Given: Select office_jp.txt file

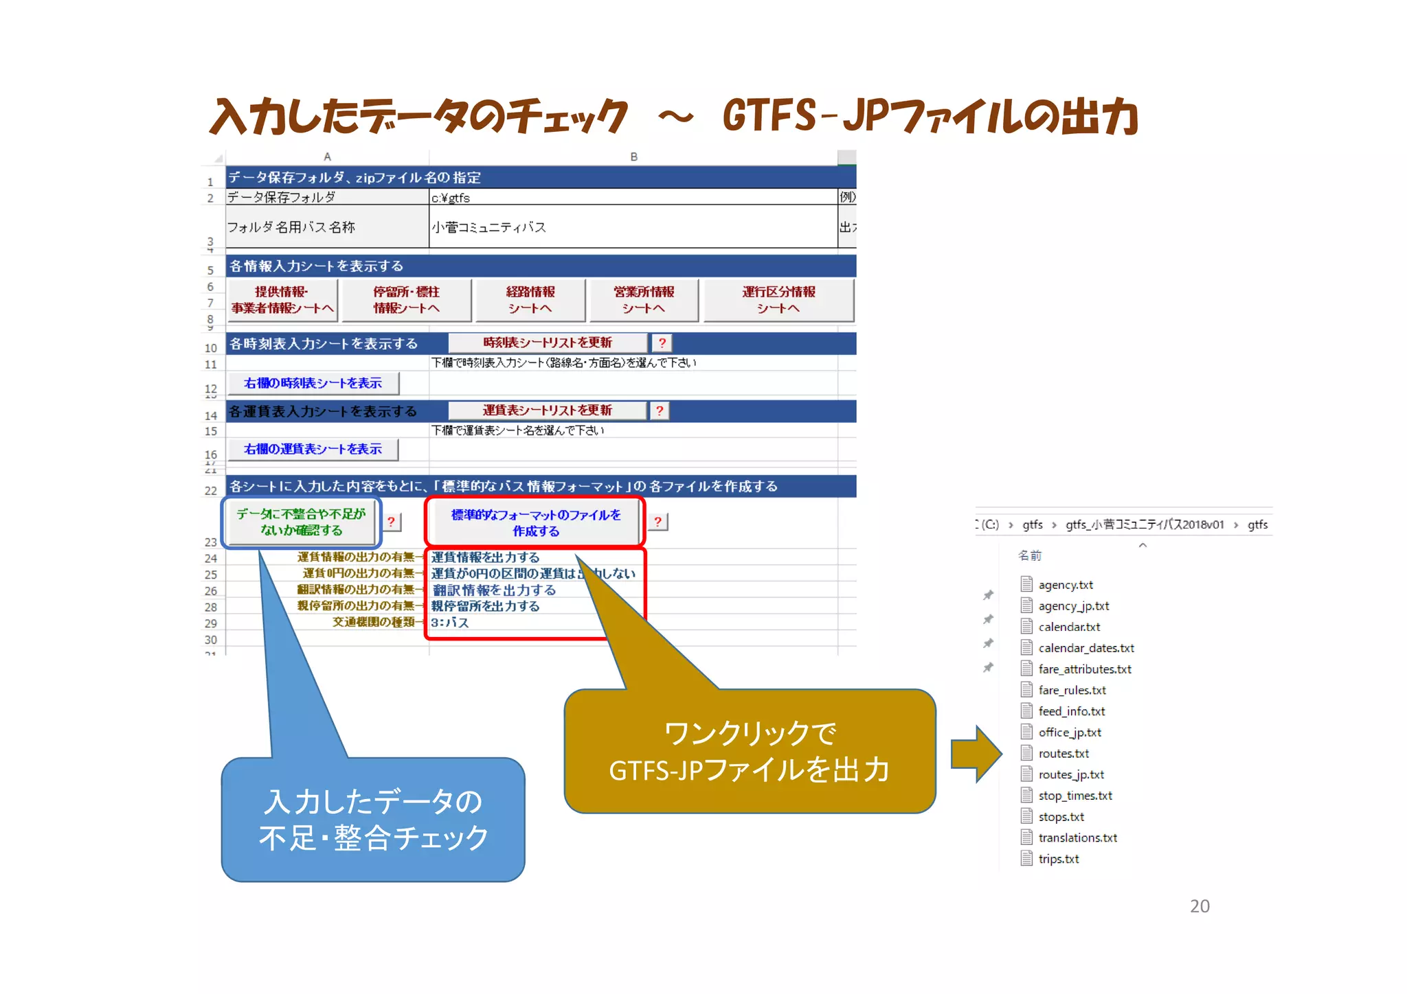Looking at the screenshot, I should point(1070,732).
